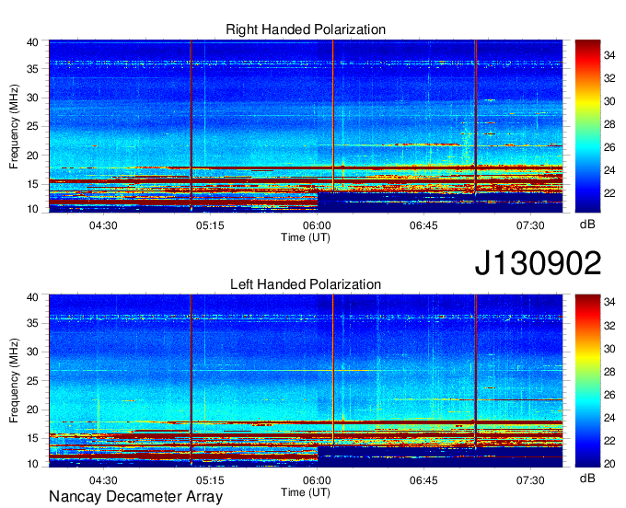Click the 15 MHz tick on right-handed plot

point(33,184)
